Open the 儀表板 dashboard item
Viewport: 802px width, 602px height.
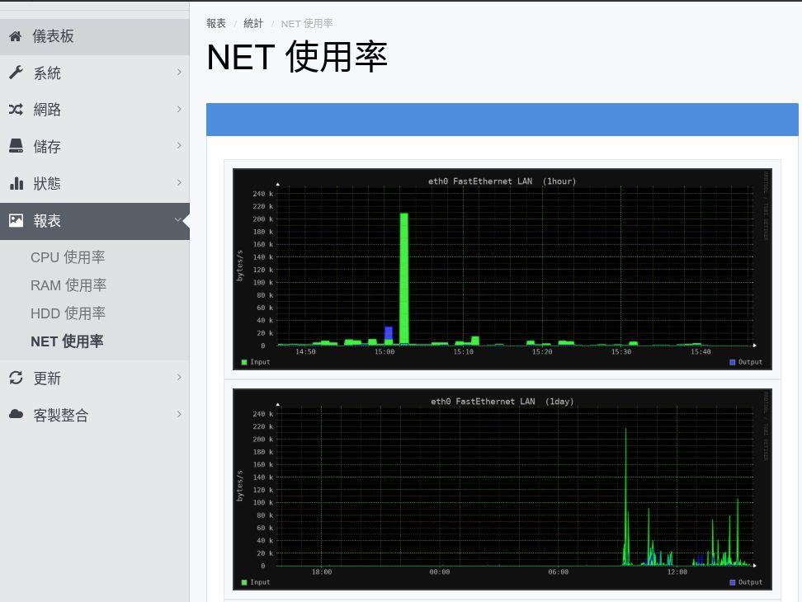(95, 37)
